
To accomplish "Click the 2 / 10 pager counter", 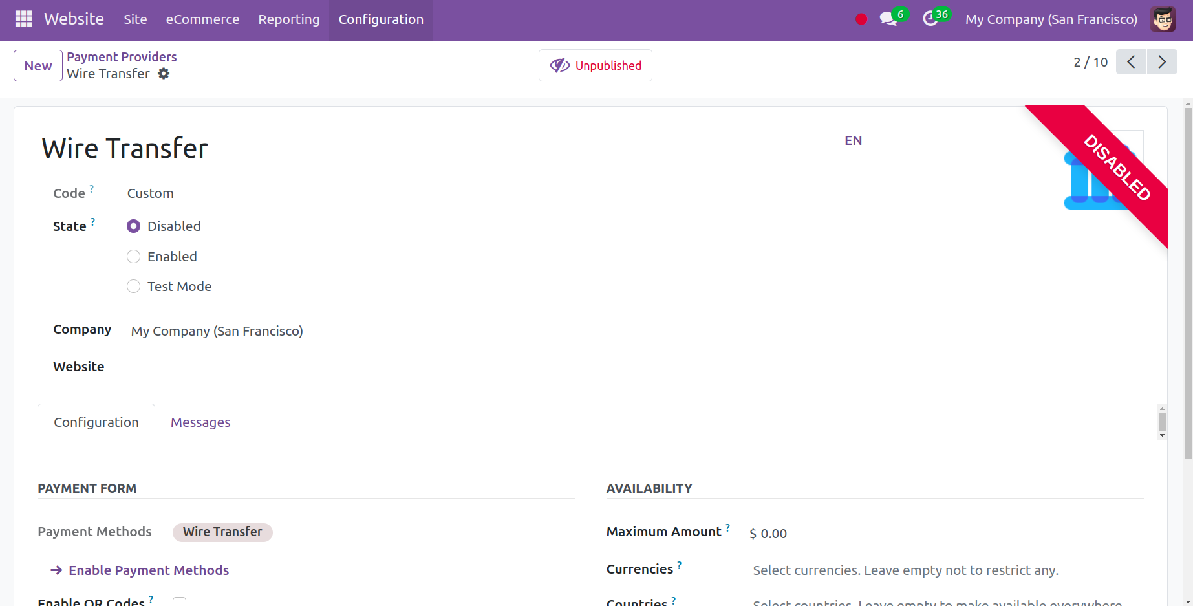I will pos(1090,62).
